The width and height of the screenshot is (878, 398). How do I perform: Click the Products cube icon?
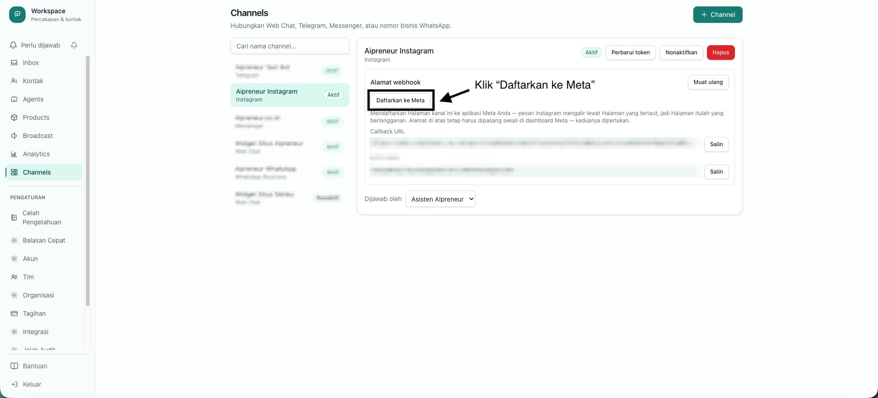pos(14,117)
